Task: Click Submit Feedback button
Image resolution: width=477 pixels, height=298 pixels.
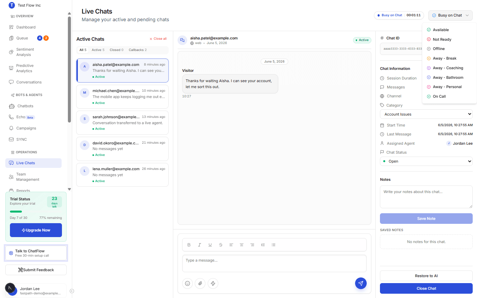Action: pyautogui.click(x=36, y=270)
